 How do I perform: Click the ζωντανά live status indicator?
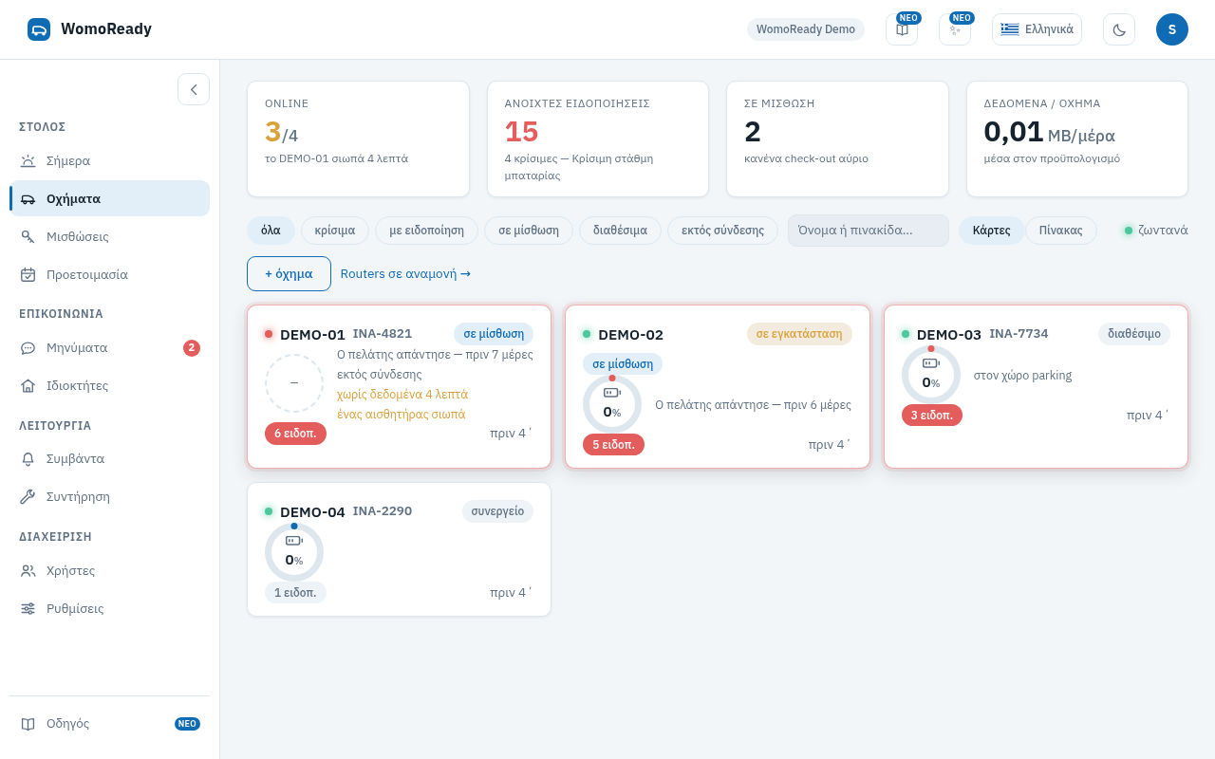[x=1155, y=231]
